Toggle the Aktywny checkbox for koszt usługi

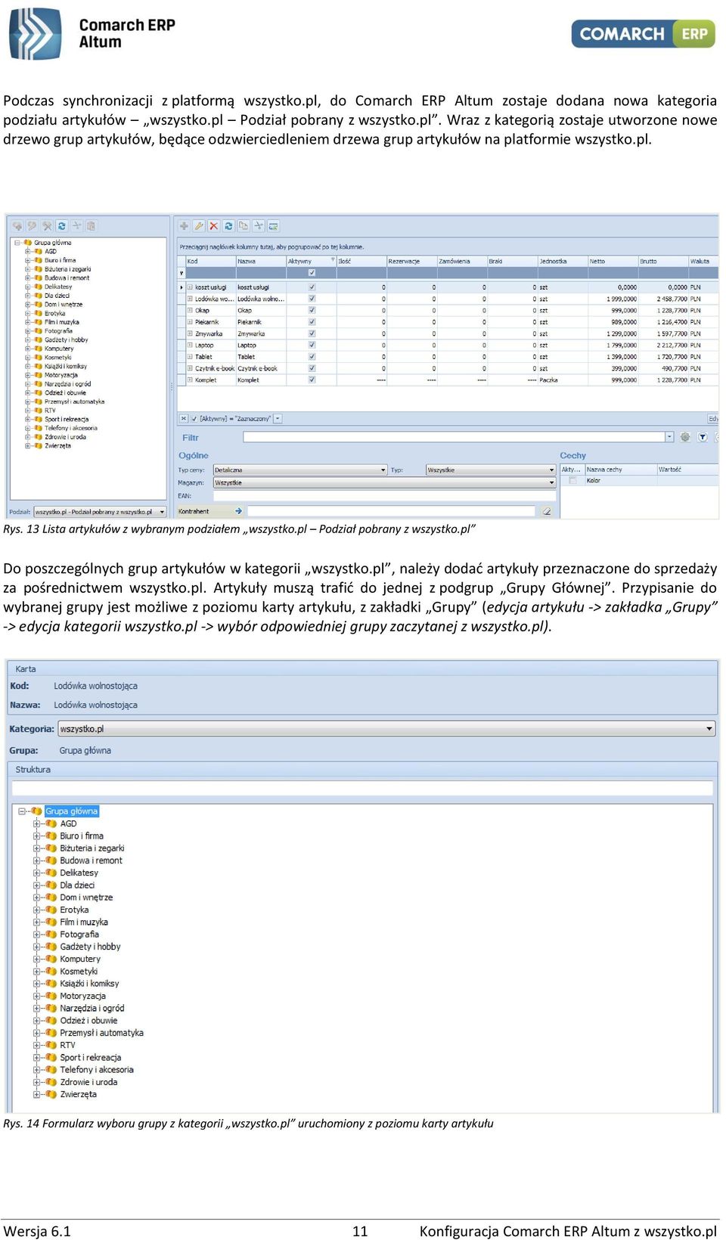pos(312,287)
